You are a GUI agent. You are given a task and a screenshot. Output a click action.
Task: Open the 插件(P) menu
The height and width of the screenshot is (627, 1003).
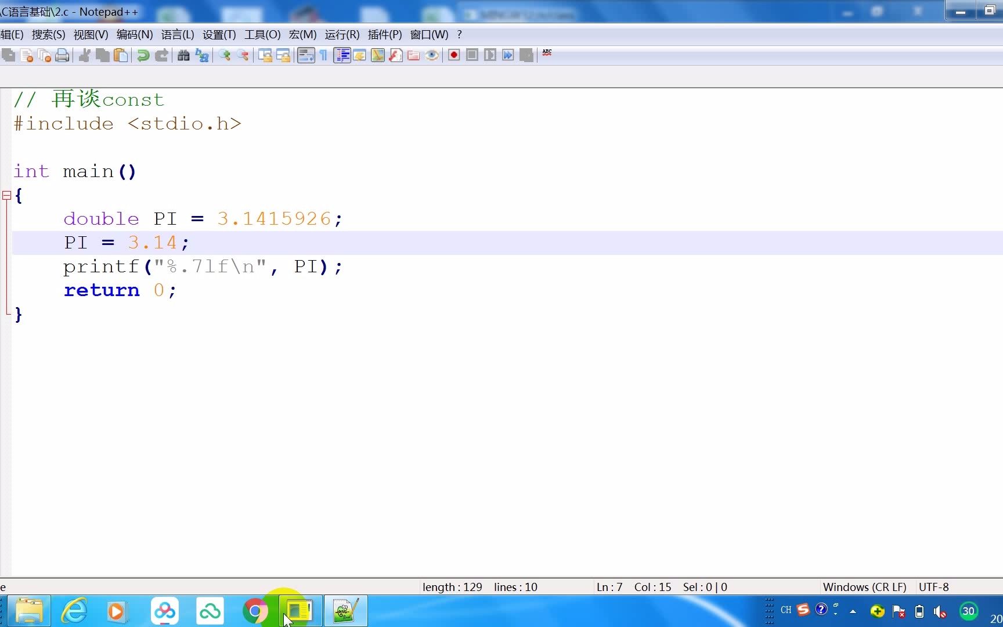click(x=385, y=35)
